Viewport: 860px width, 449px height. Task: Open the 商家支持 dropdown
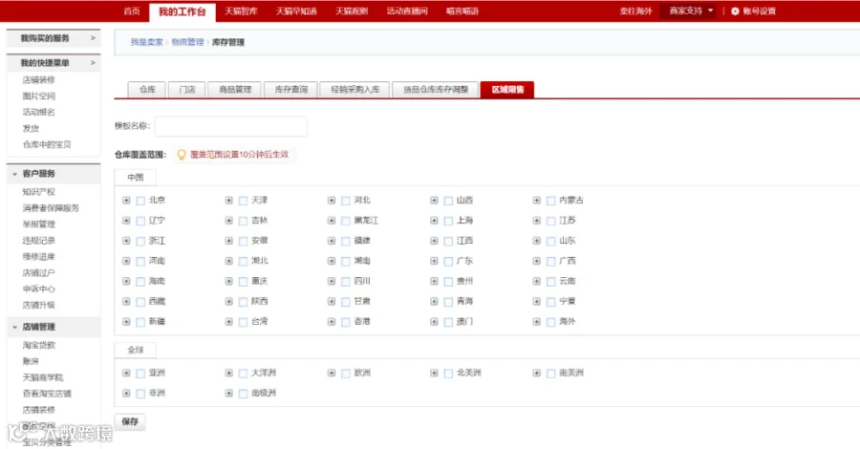point(691,11)
